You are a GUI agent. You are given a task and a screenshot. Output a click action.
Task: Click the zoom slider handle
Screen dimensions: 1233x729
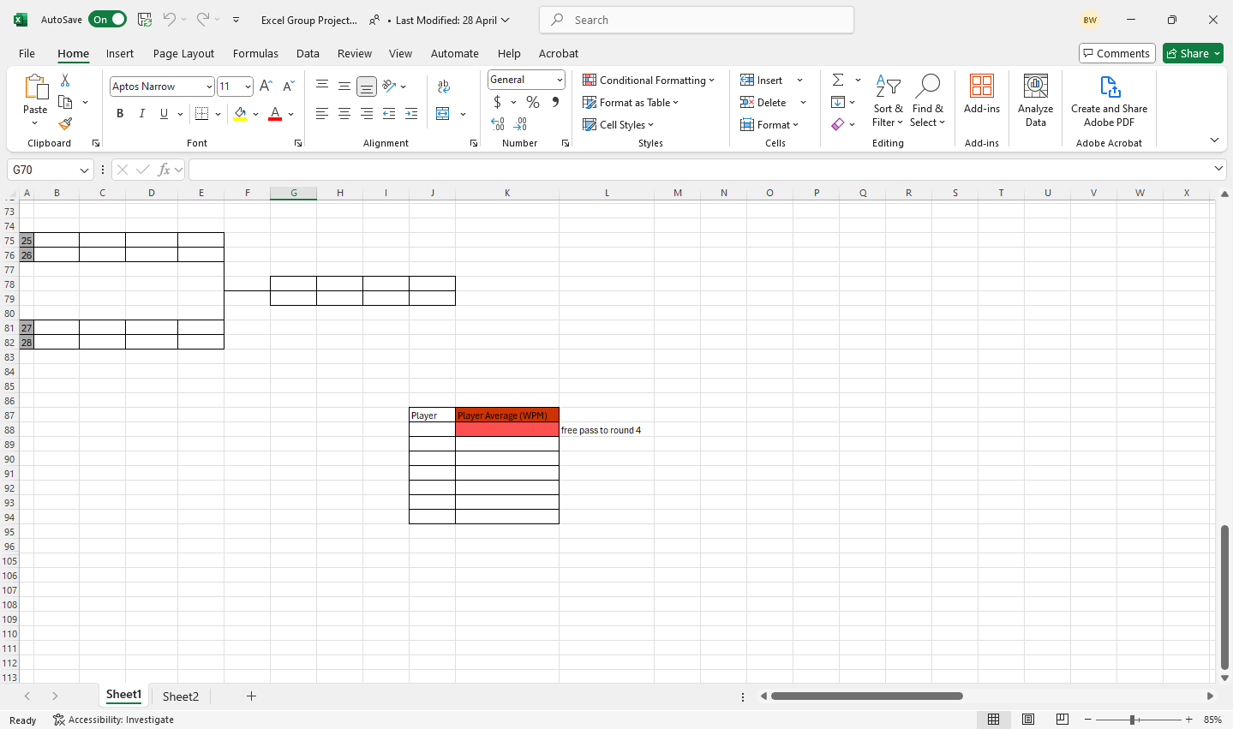pos(1133,720)
